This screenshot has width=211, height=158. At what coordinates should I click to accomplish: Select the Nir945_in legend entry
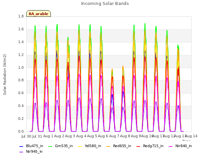point(31,151)
